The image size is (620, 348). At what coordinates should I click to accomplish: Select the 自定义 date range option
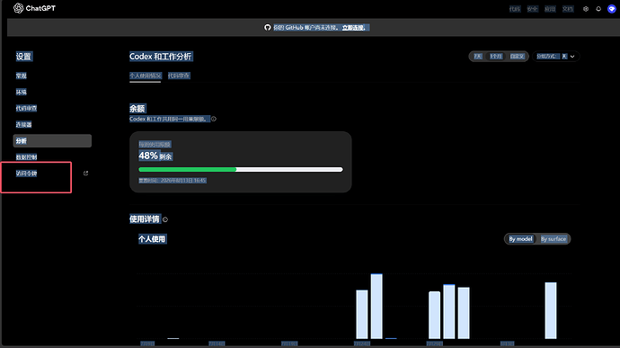(517, 57)
